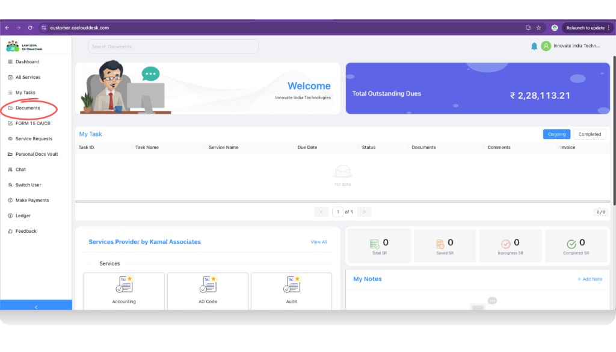Open the Chat section
This screenshot has width=616, height=352.
tap(24, 169)
